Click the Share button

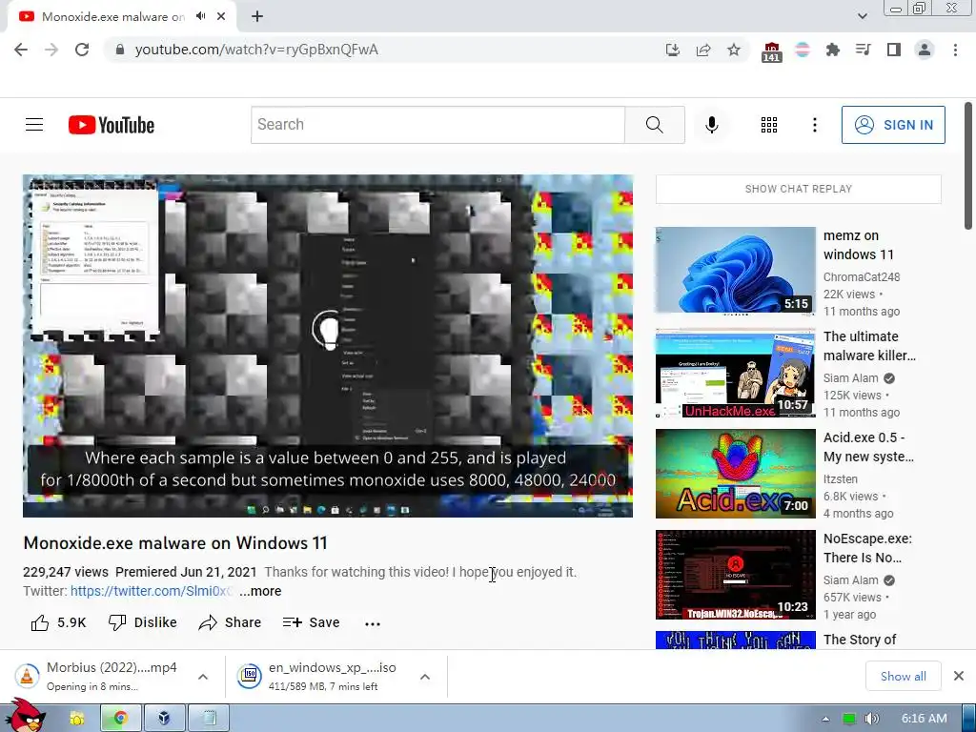pyautogui.click(x=230, y=622)
